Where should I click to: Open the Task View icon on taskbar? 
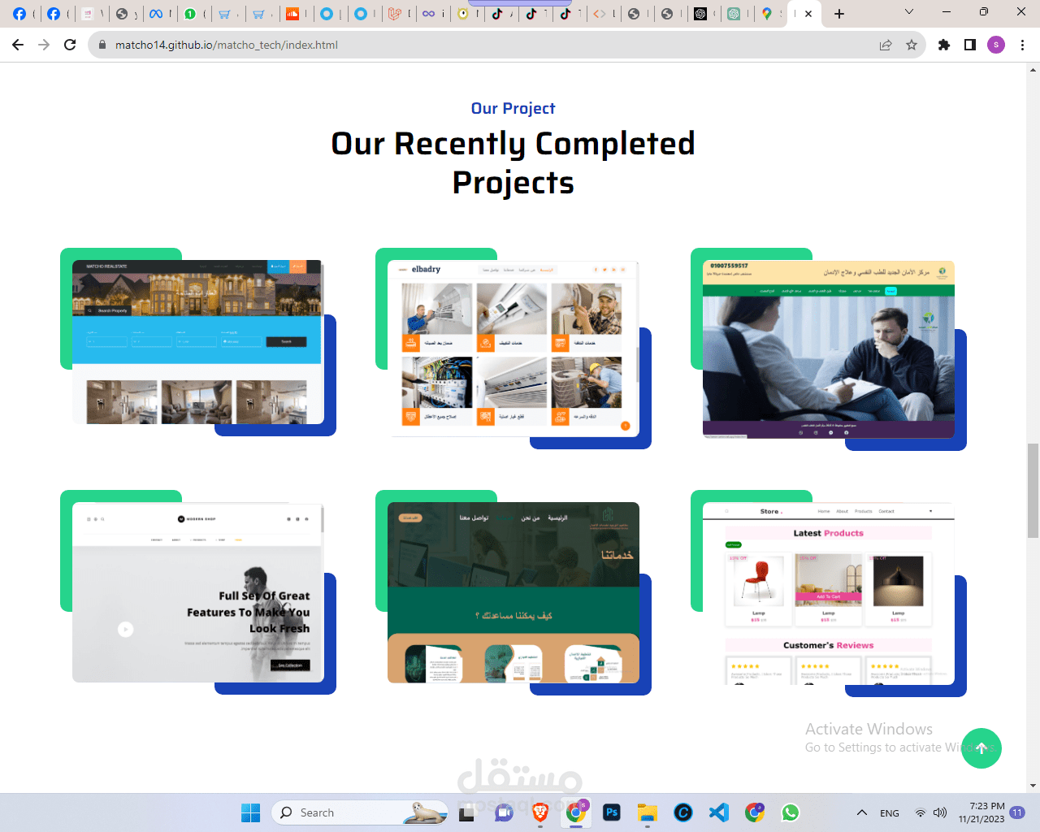466,812
